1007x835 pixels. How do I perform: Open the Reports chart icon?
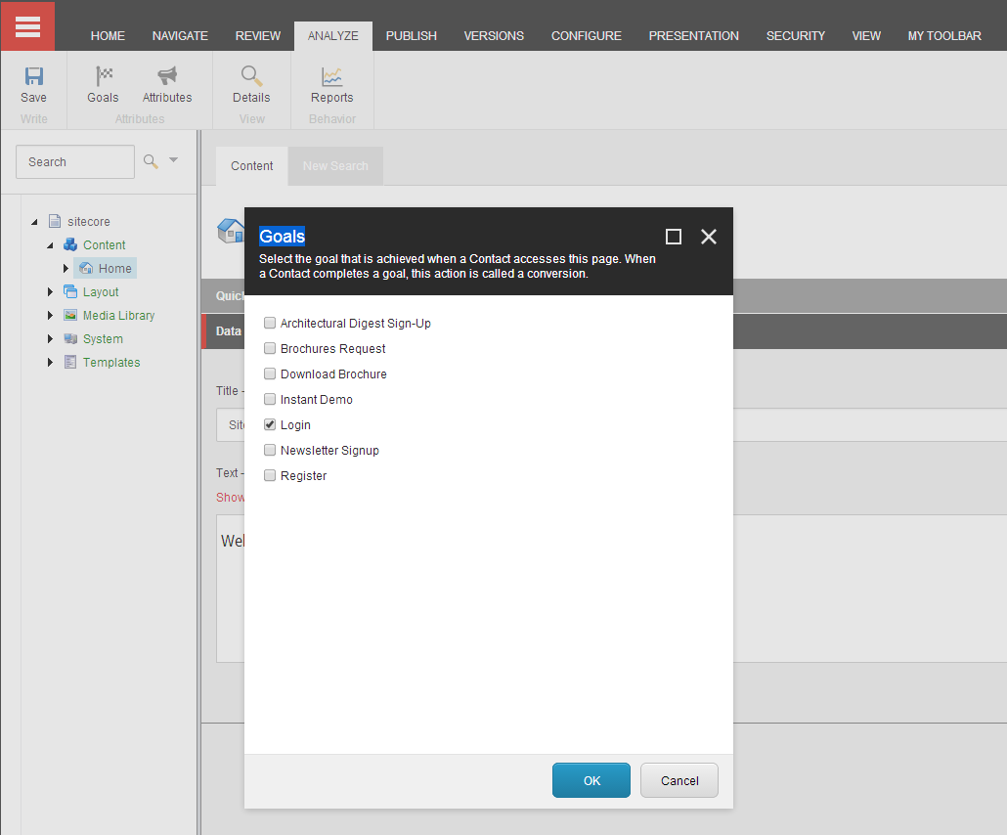point(331,76)
